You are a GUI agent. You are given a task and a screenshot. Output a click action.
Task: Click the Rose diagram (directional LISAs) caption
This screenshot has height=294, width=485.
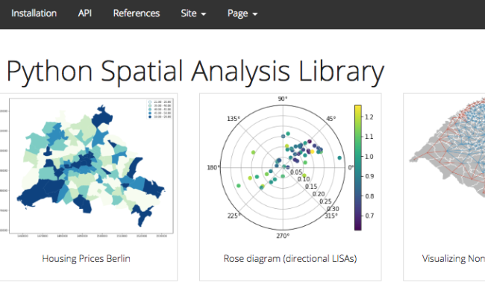click(290, 258)
